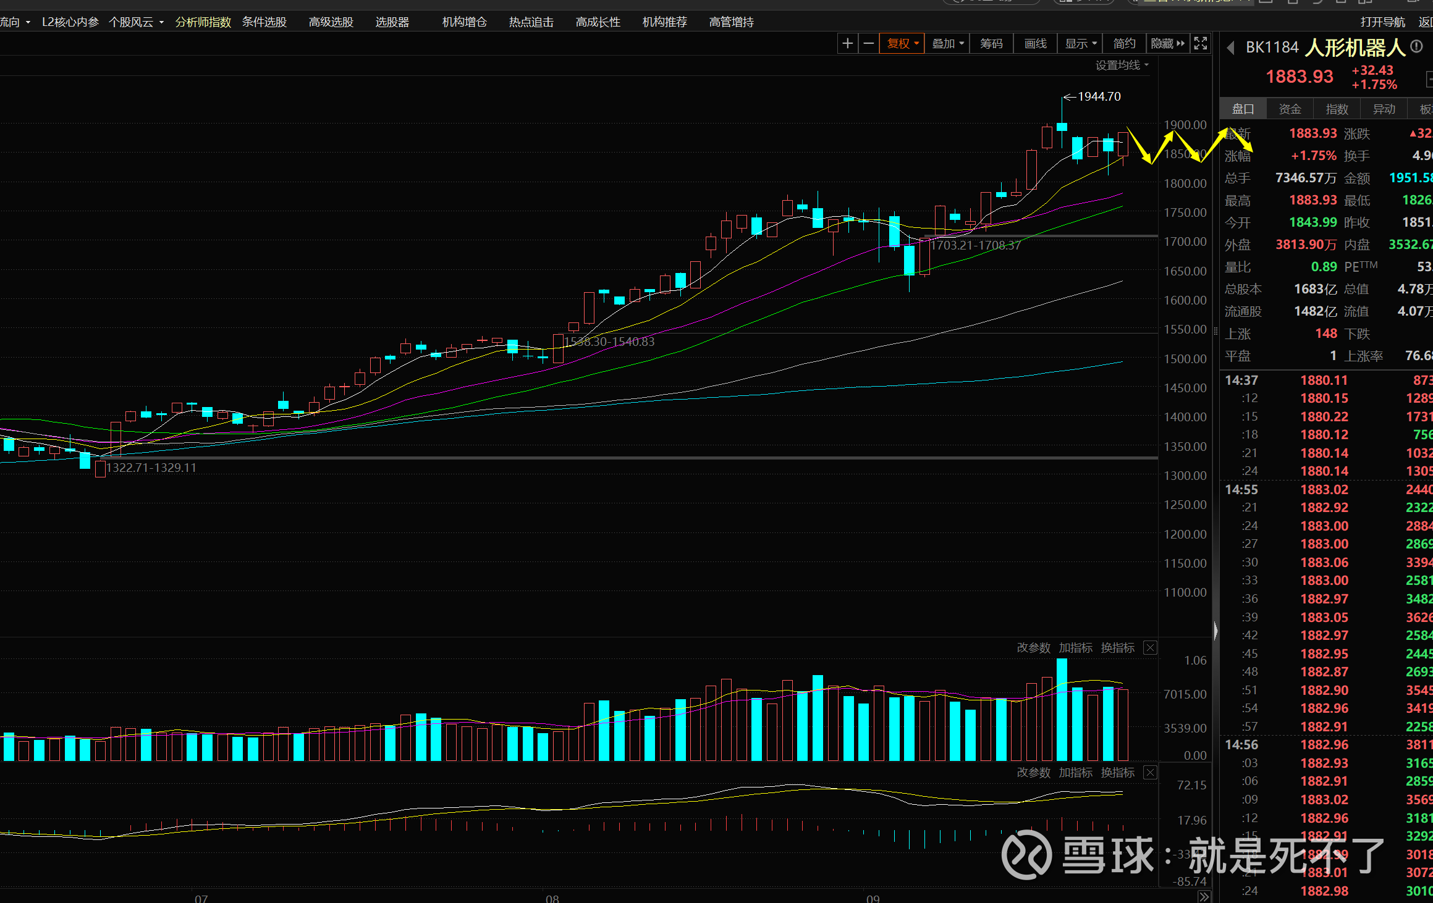The image size is (1433, 903).
Task: Open the 复权 dropdown
Action: pyautogui.click(x=902, y=43)
